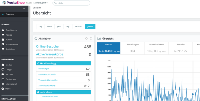Refresh the Aktivitäten panel

coord(91,39)
